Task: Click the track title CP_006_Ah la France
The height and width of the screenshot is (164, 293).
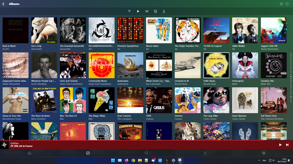Action: tap(22, 146)
